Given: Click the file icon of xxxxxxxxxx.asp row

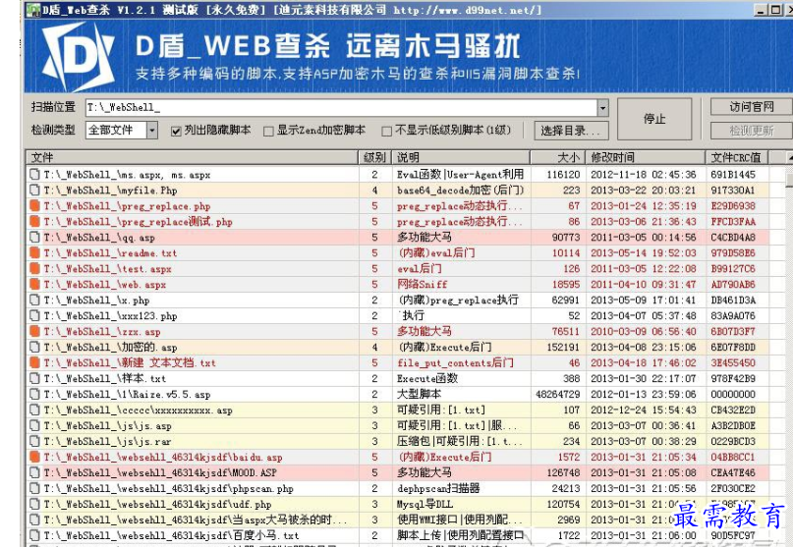Looking at the screenshot, I should point(34,410).
